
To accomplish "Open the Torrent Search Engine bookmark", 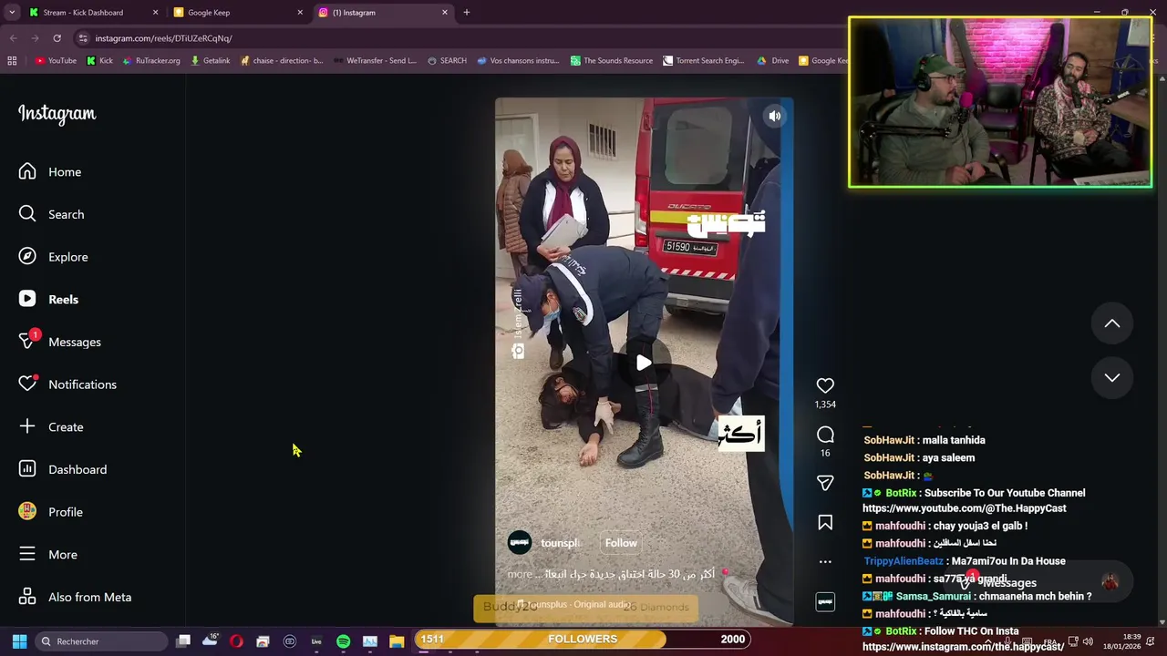I will coord(703,61).
